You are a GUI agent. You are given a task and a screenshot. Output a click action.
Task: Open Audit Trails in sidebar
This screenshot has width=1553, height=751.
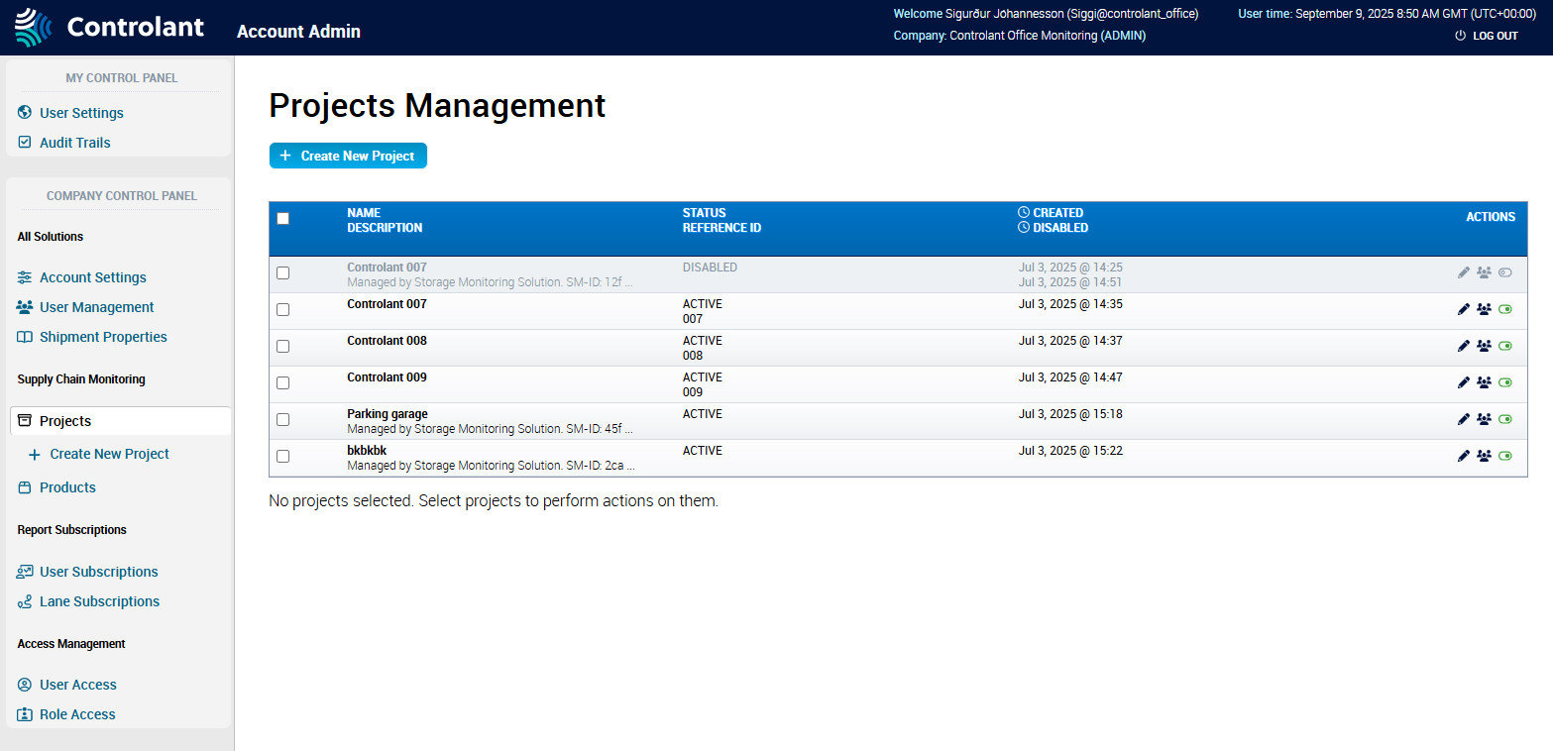click(x=75, y=143)
